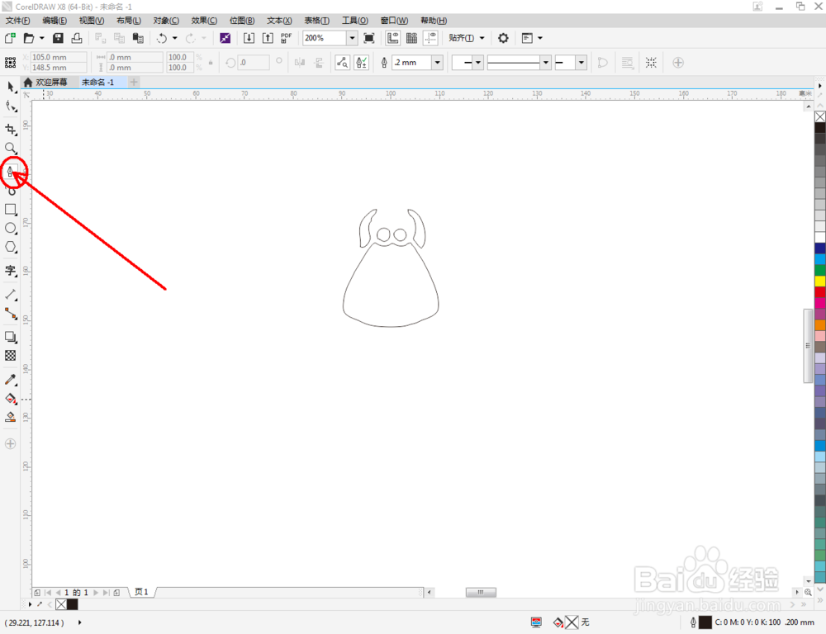
Task: Open the 效果(C) menu
Action: coord(204,21)
